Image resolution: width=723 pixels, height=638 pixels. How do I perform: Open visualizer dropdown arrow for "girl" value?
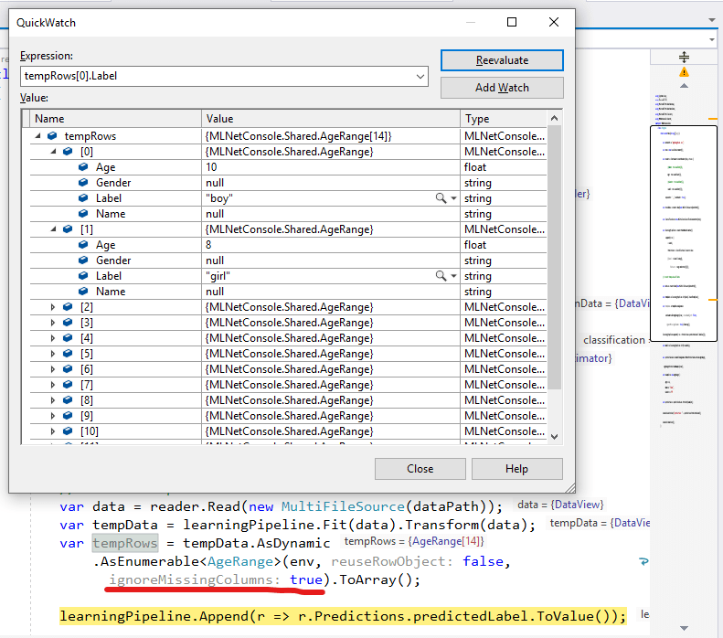point(453,276)
